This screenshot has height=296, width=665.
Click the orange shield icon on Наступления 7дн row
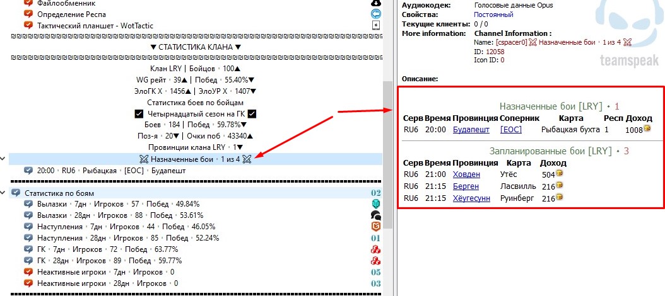tap(376, 227)
